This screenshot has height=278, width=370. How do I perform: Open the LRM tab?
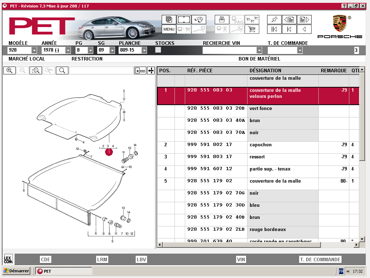(102, 259)
